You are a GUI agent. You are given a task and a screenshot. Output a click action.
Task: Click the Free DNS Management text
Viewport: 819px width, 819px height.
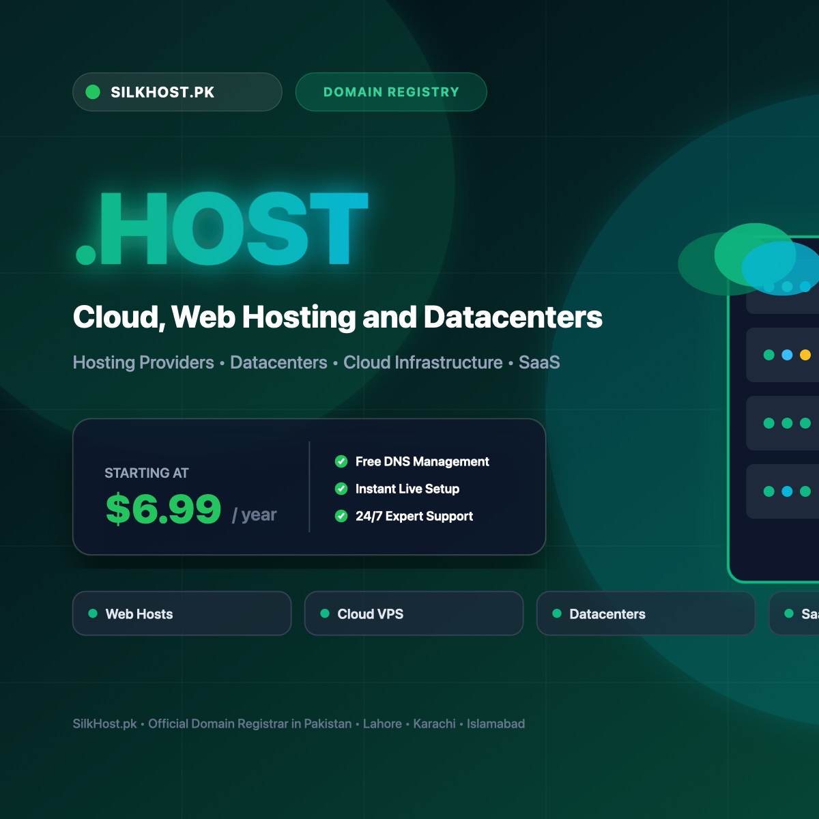[x=422, y=461]
